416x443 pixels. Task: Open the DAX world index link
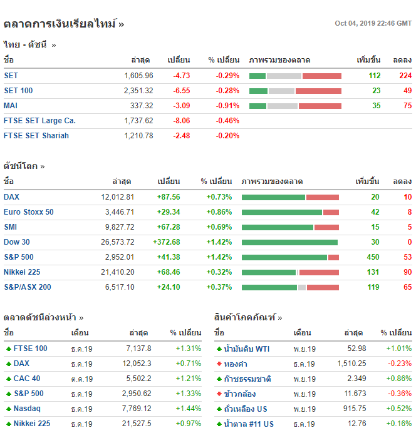click(x=11, y=197)
